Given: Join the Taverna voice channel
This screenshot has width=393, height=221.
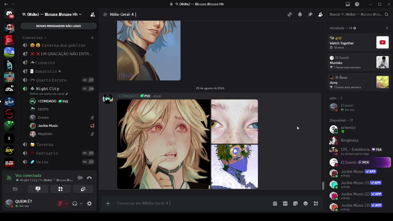Looking at the screenshot, I should (58, 145).
